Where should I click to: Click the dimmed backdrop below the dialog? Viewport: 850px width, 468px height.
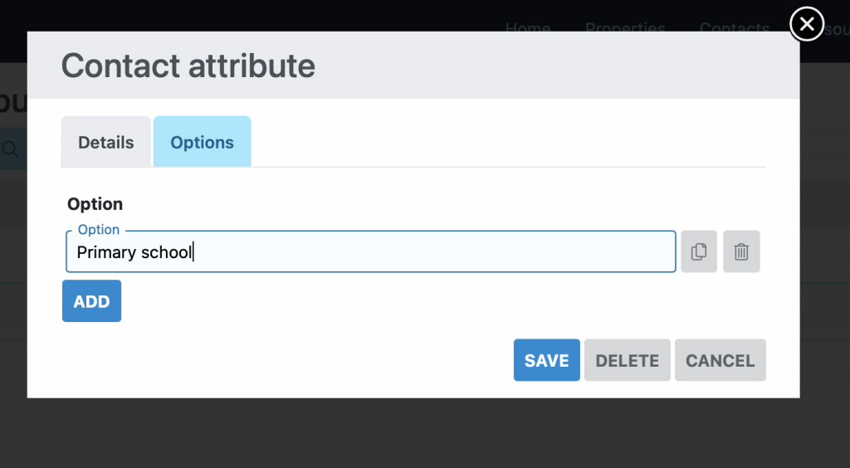[415, 433]
